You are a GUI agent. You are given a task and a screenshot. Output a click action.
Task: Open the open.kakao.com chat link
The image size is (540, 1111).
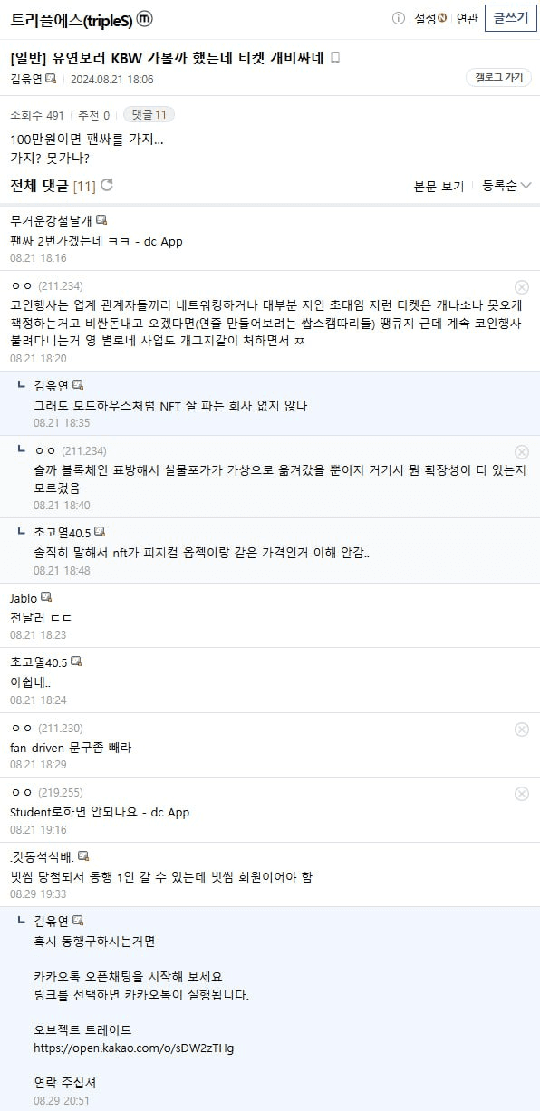click(x=133, y=1048)
